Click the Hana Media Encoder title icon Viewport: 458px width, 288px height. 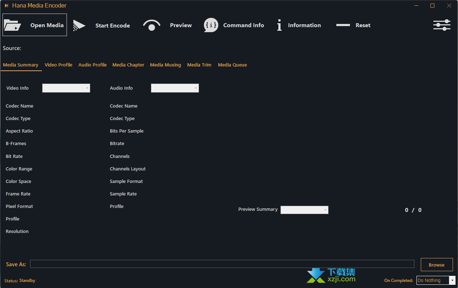click(x=6, y=6)
